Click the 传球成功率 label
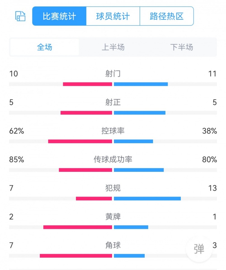This screenshot has width=226, height=270. point(113,159)
